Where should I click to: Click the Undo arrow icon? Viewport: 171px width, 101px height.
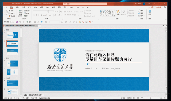click(20, 22)
